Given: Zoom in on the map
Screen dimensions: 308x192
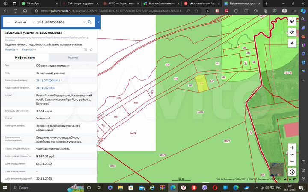Looking at the screenshot, I should pyautogui.click(x=292, y=148).
